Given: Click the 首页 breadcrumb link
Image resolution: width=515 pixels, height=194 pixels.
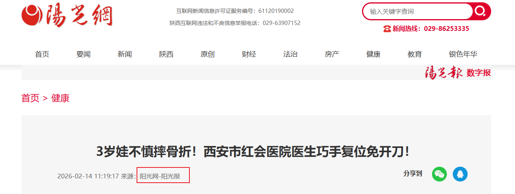Looking at the screenshot, I should 31,98.
